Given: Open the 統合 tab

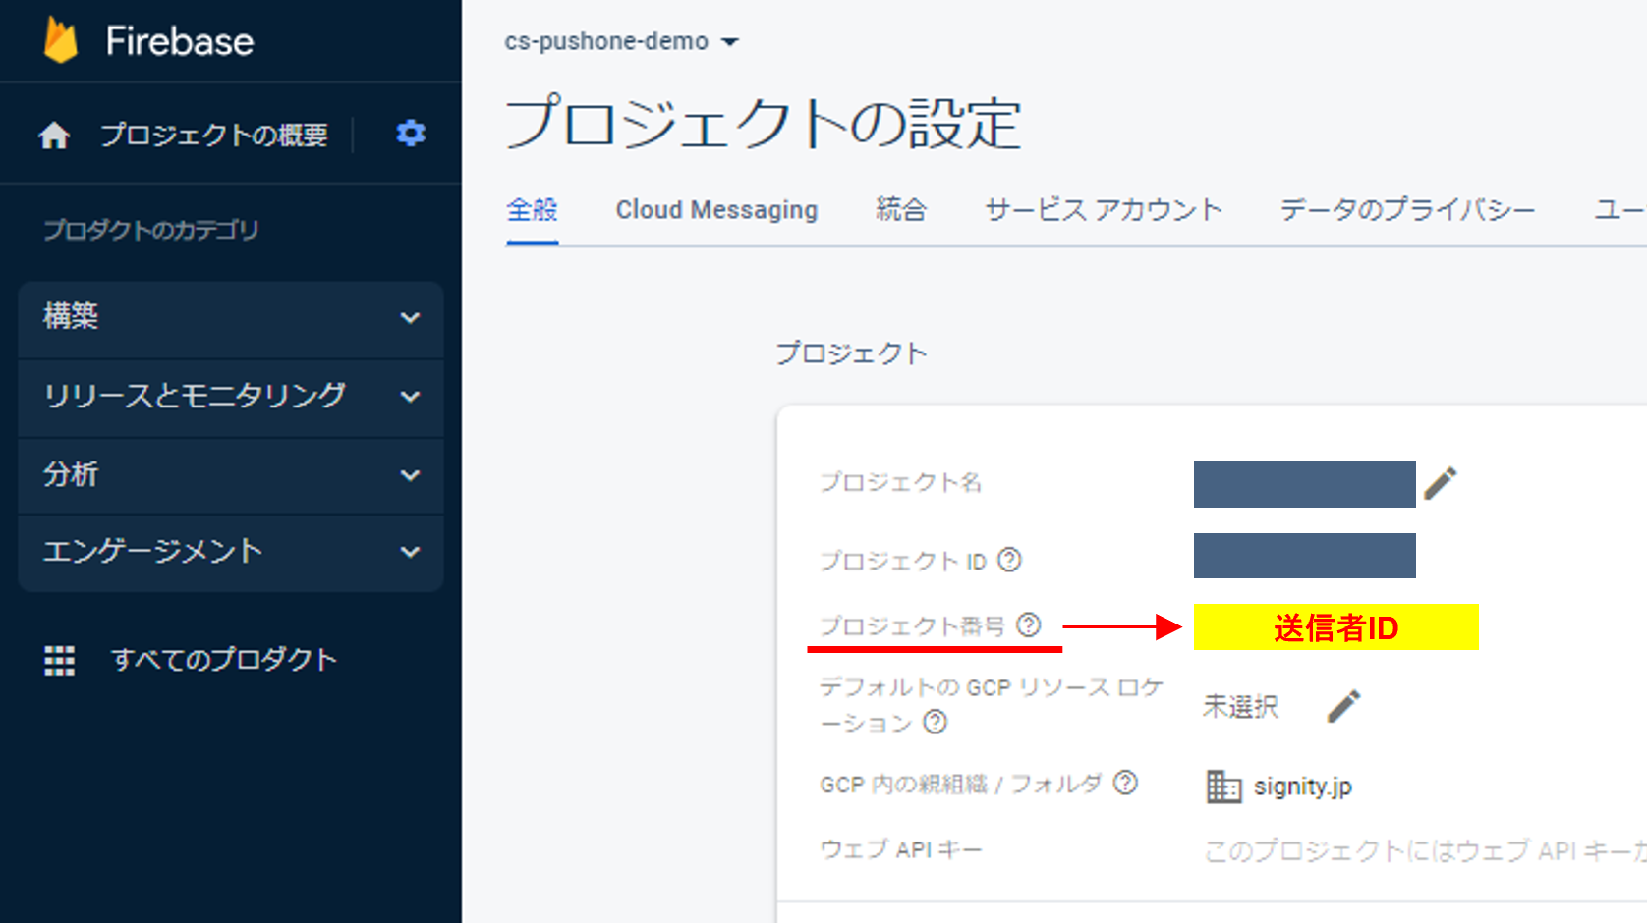Looking at the screenshot, I should tap(901, 210).
